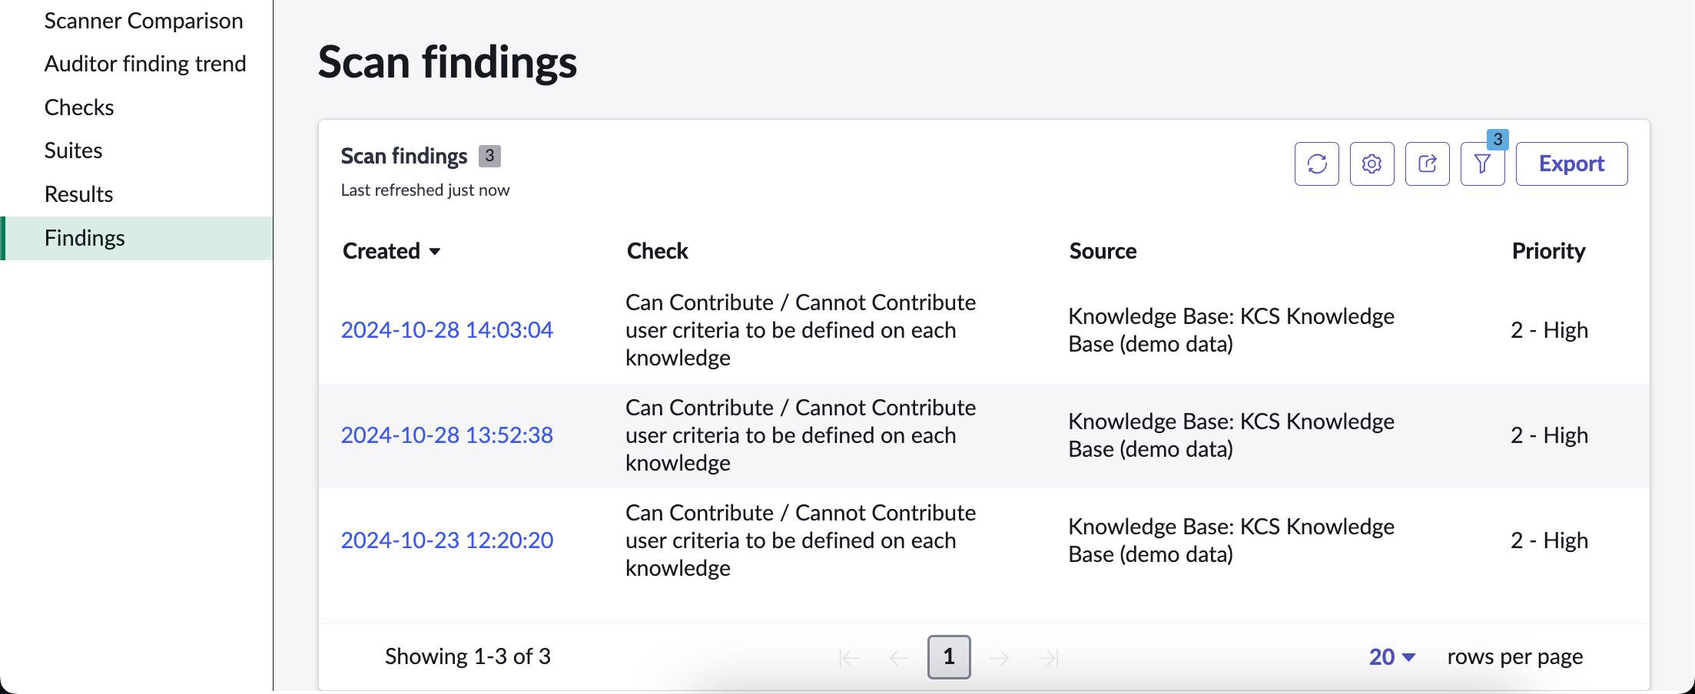
Task: Click the filter count badge showing 3
Action: [x=1498, y=139]
